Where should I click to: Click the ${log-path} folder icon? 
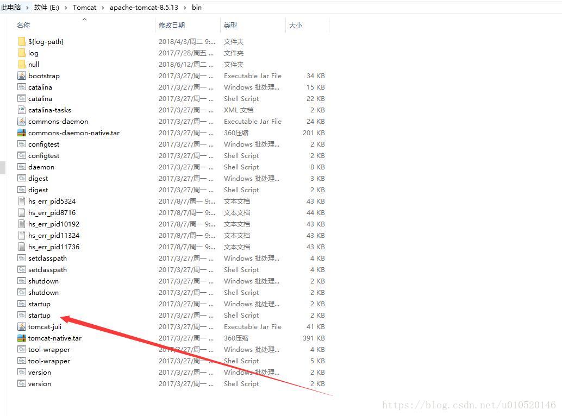pos(22,41)
